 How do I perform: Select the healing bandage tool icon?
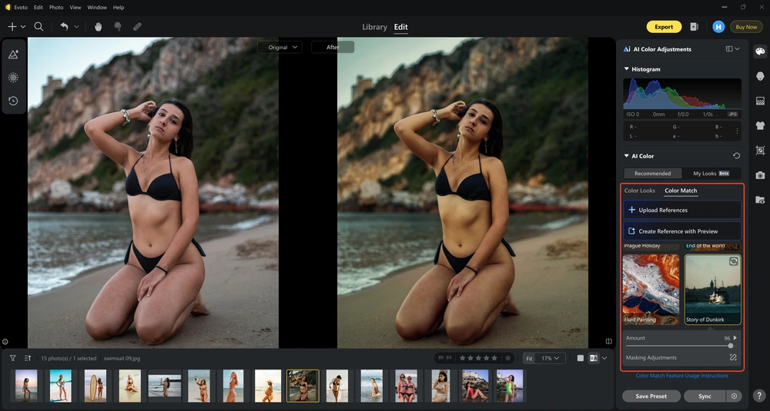pyautogui.click(x=138, y=27)
